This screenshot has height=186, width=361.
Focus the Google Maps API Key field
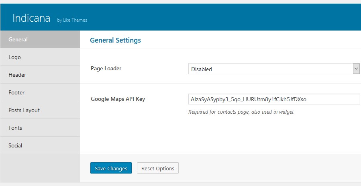coord(274,99)
